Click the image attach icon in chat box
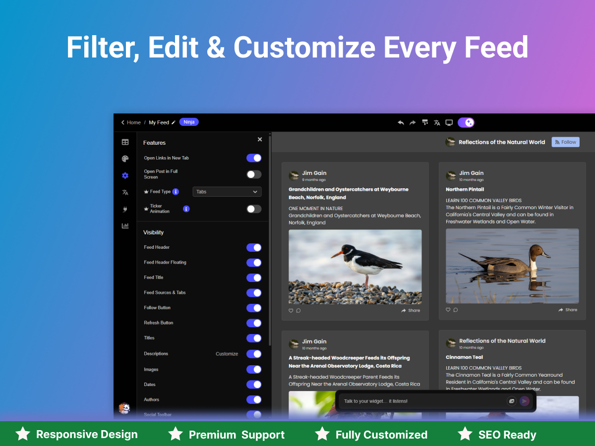The height and width of the screenshot is (446, 595). (x=512, y=401)
